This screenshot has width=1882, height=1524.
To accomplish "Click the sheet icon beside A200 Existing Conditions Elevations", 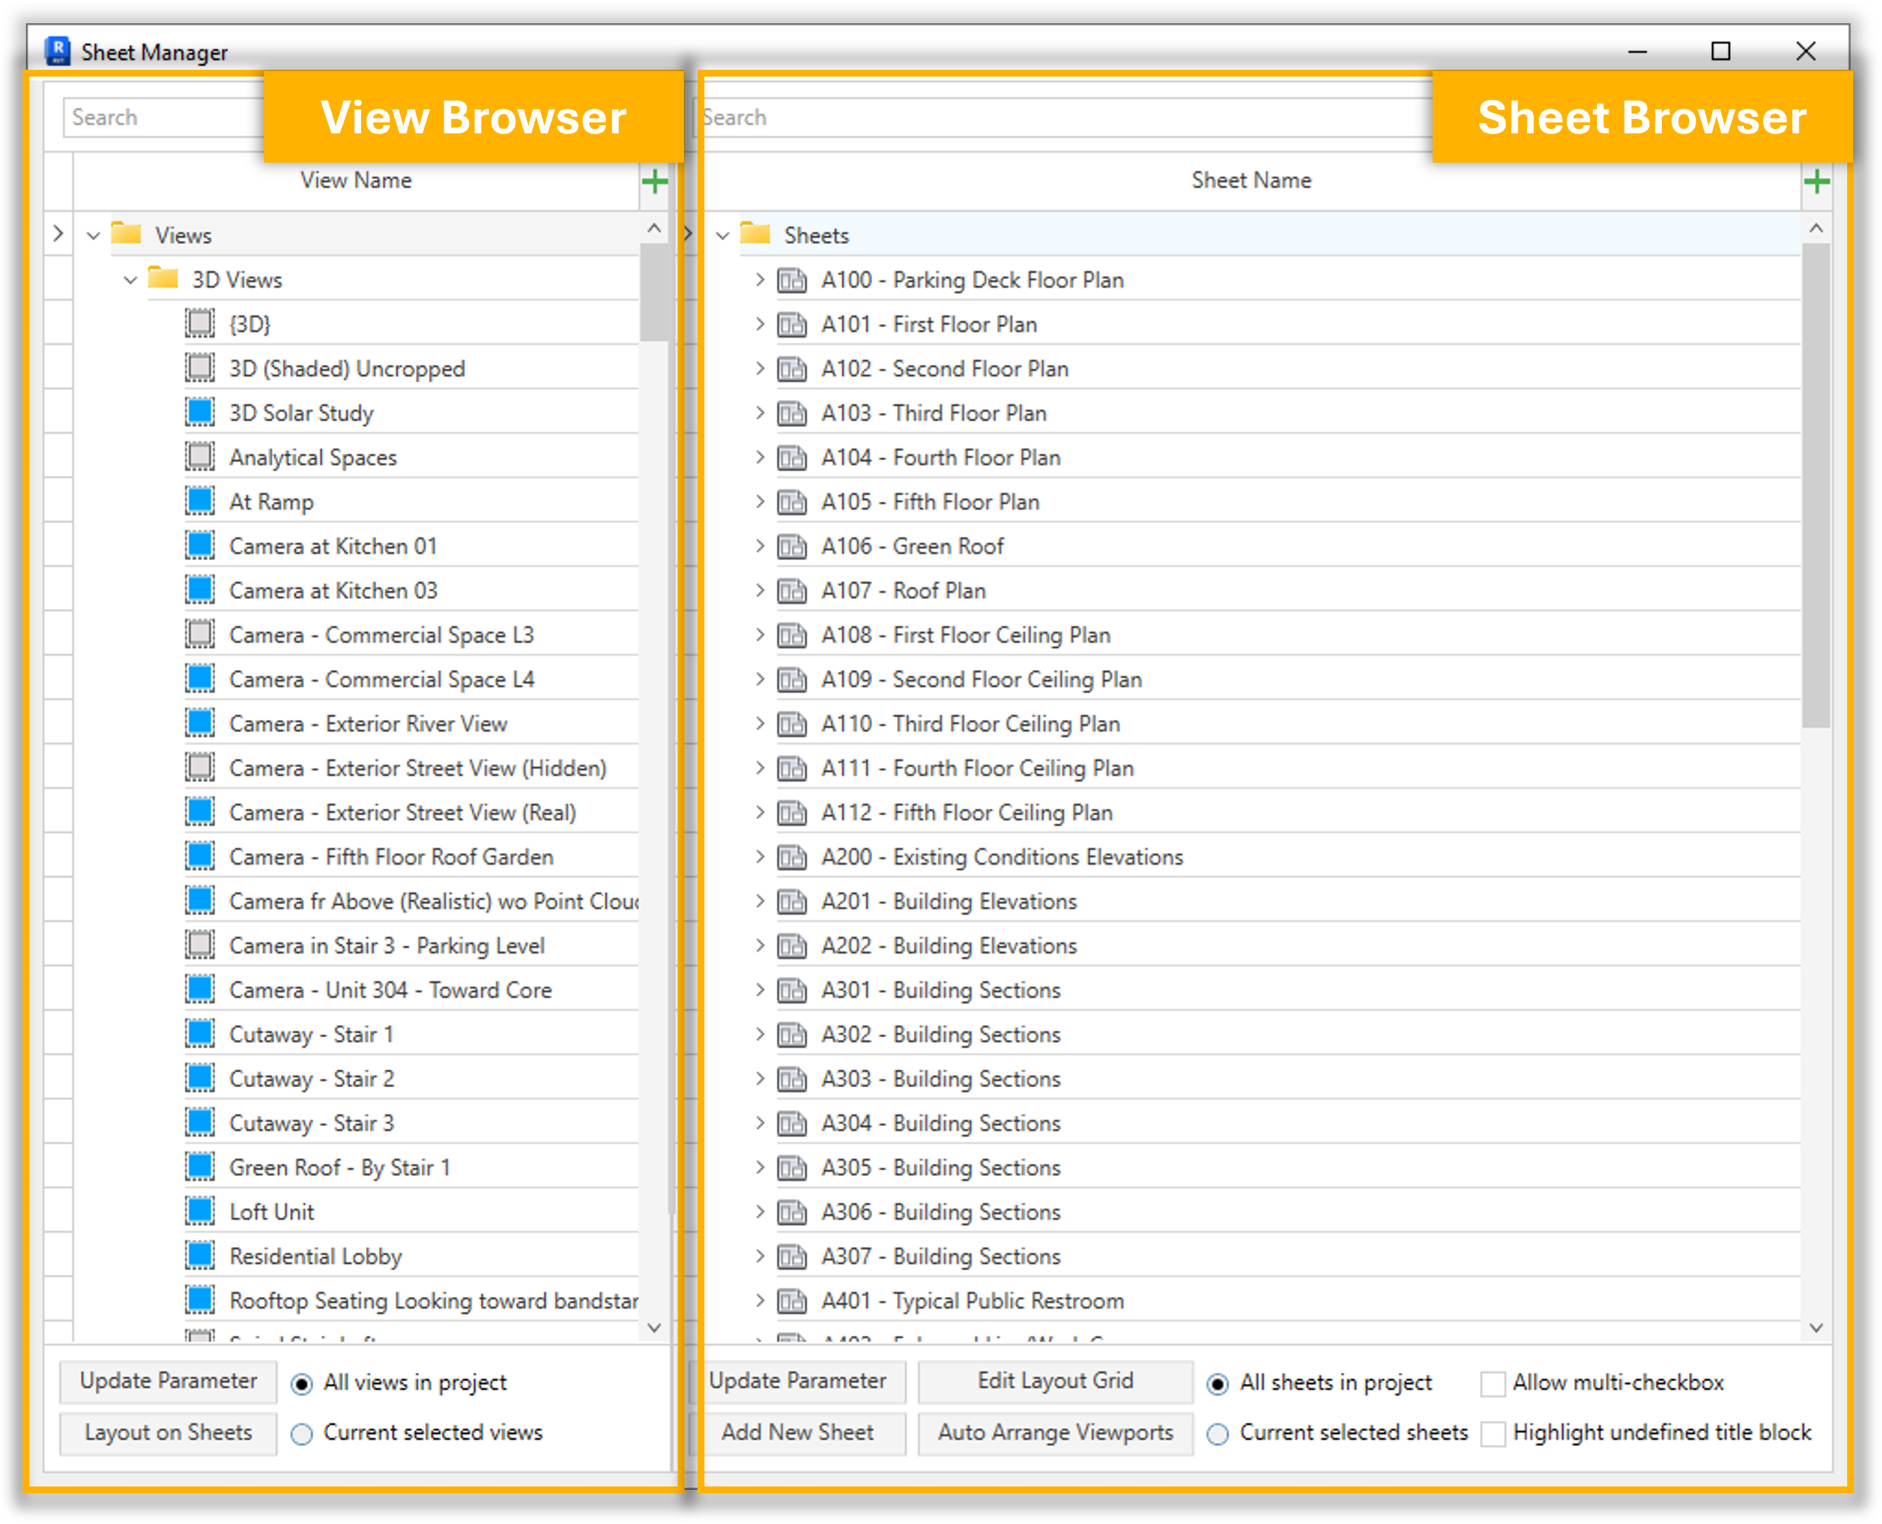I will click(x=791, y=857).
